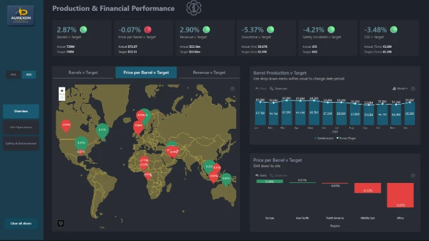This screenshot has height=241, width=429.
Task: Click the Production & Financial Performance heading
Action: pos(113,8)
